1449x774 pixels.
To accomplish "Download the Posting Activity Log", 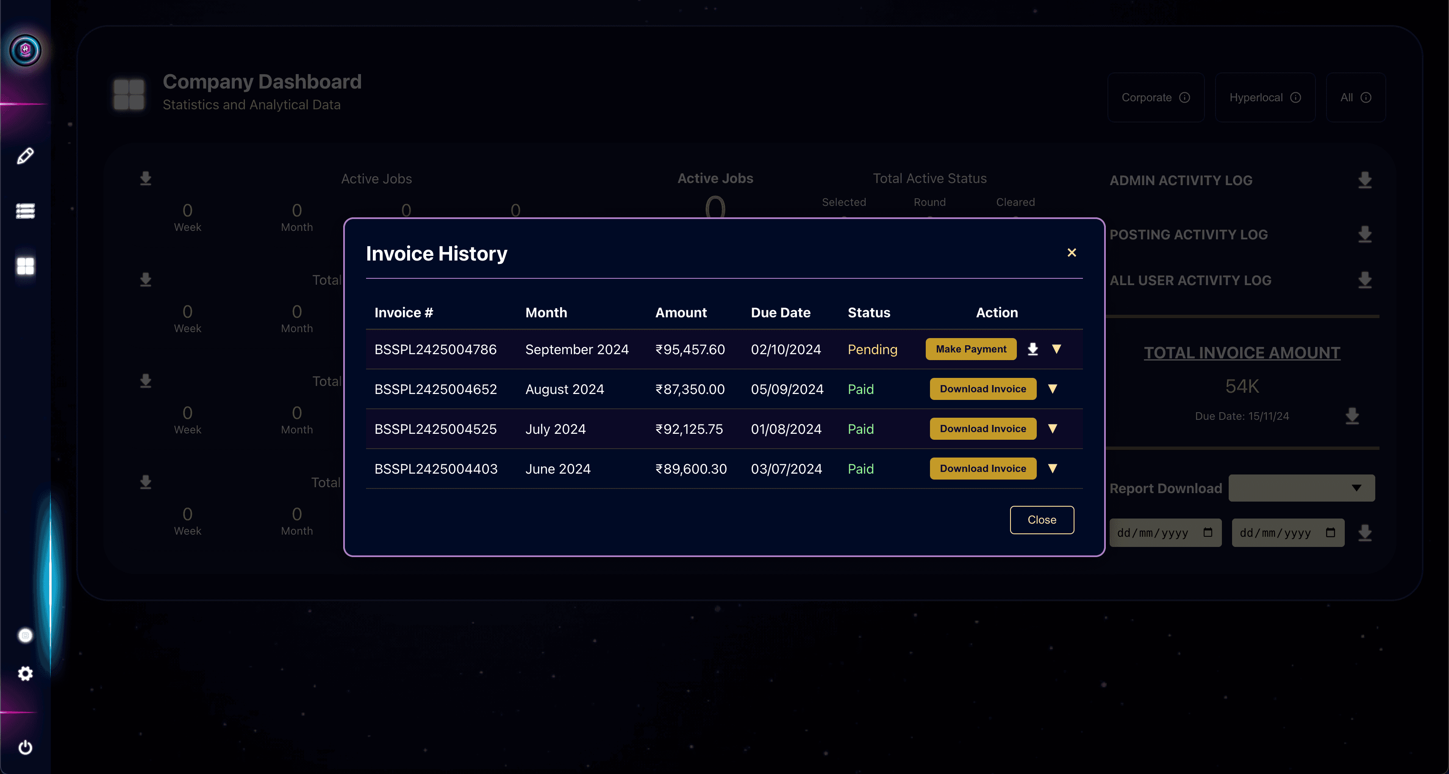I will (1365, 235).
